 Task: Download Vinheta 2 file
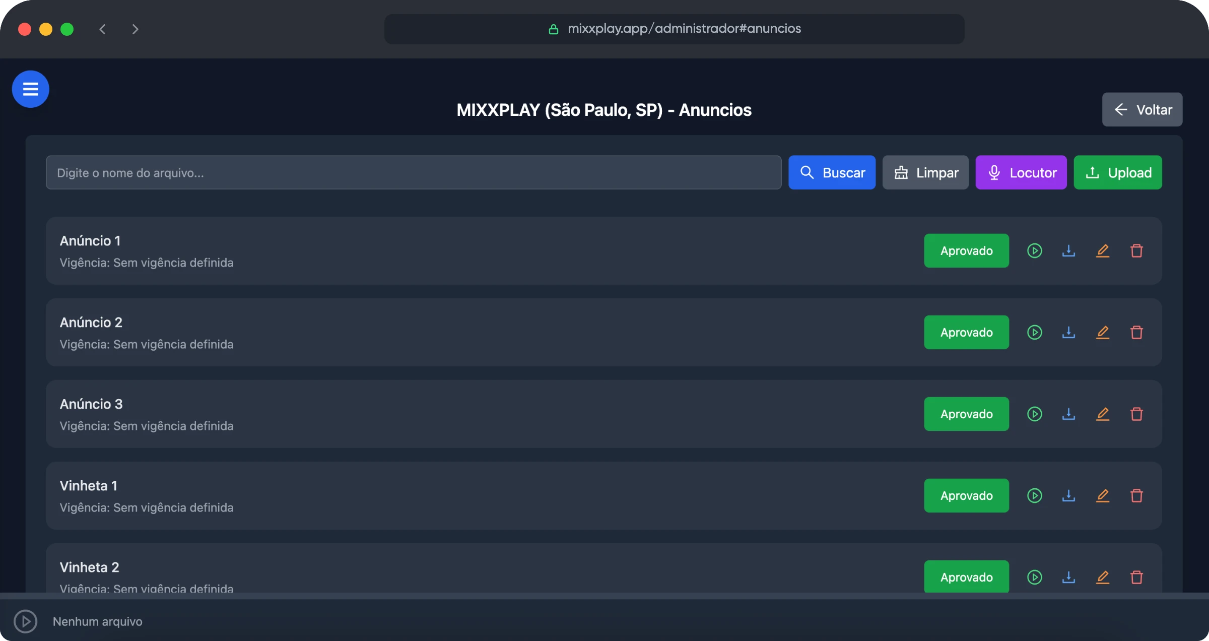pos(1068,577)
